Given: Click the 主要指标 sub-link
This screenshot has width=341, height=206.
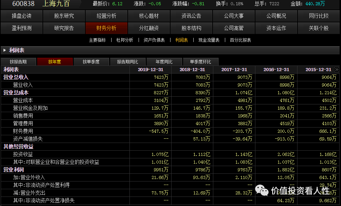Looking at the screenshot, I should (x=97, y=40).
